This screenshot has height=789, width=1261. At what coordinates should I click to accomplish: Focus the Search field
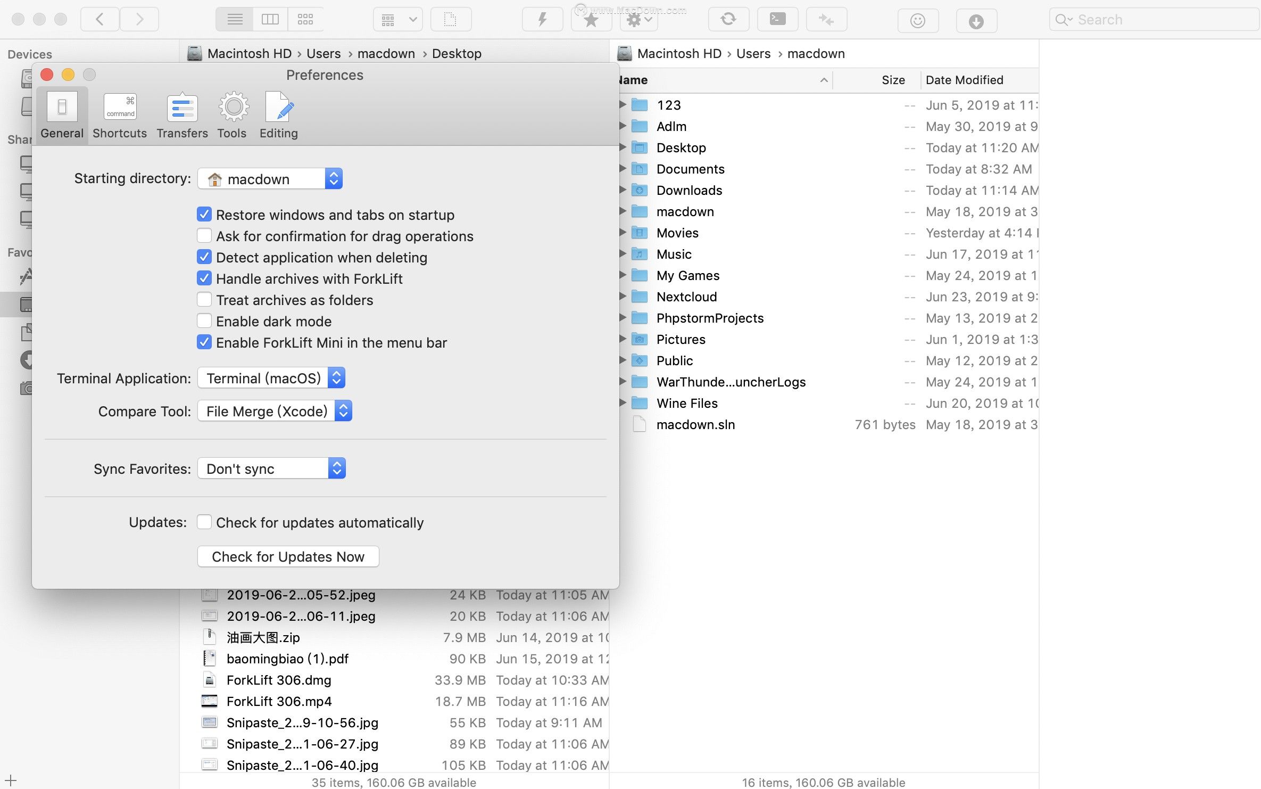coord(1155,20)
